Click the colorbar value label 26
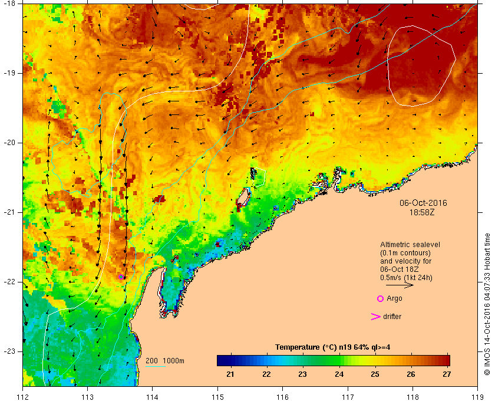This screenshot has height=401, width=495. click(x=411, y=374)
